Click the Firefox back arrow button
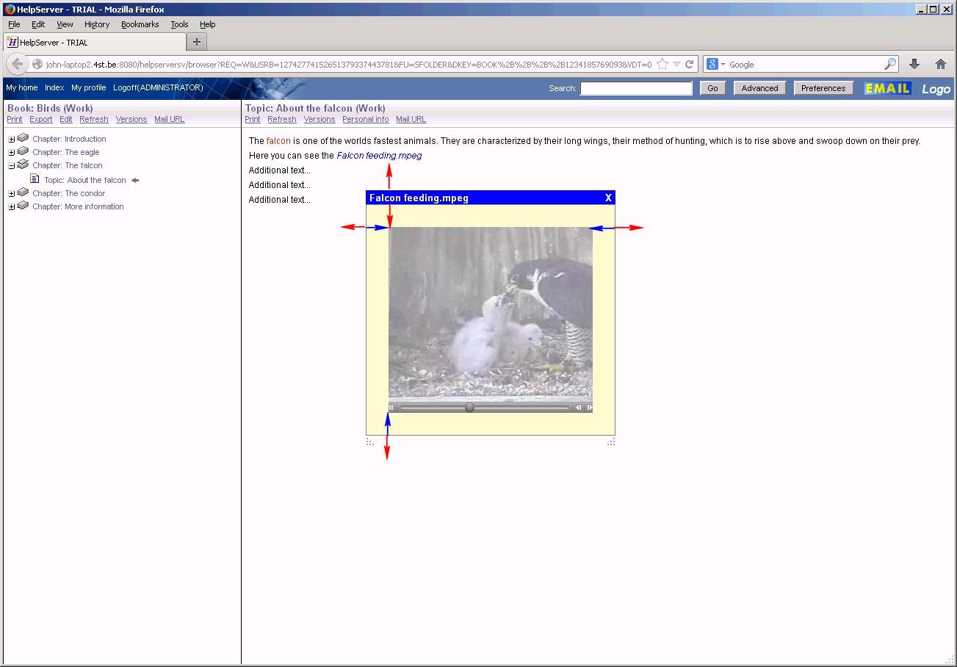The image size is (957, 667). pos(18,64)
